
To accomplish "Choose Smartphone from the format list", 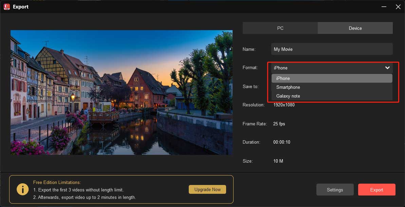I will pyautogui.click(x=332, y=87).
